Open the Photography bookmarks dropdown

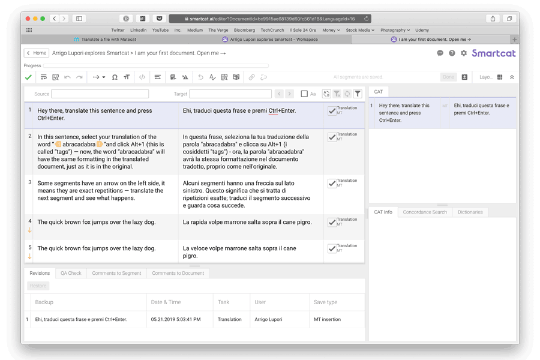pos(395,31)
